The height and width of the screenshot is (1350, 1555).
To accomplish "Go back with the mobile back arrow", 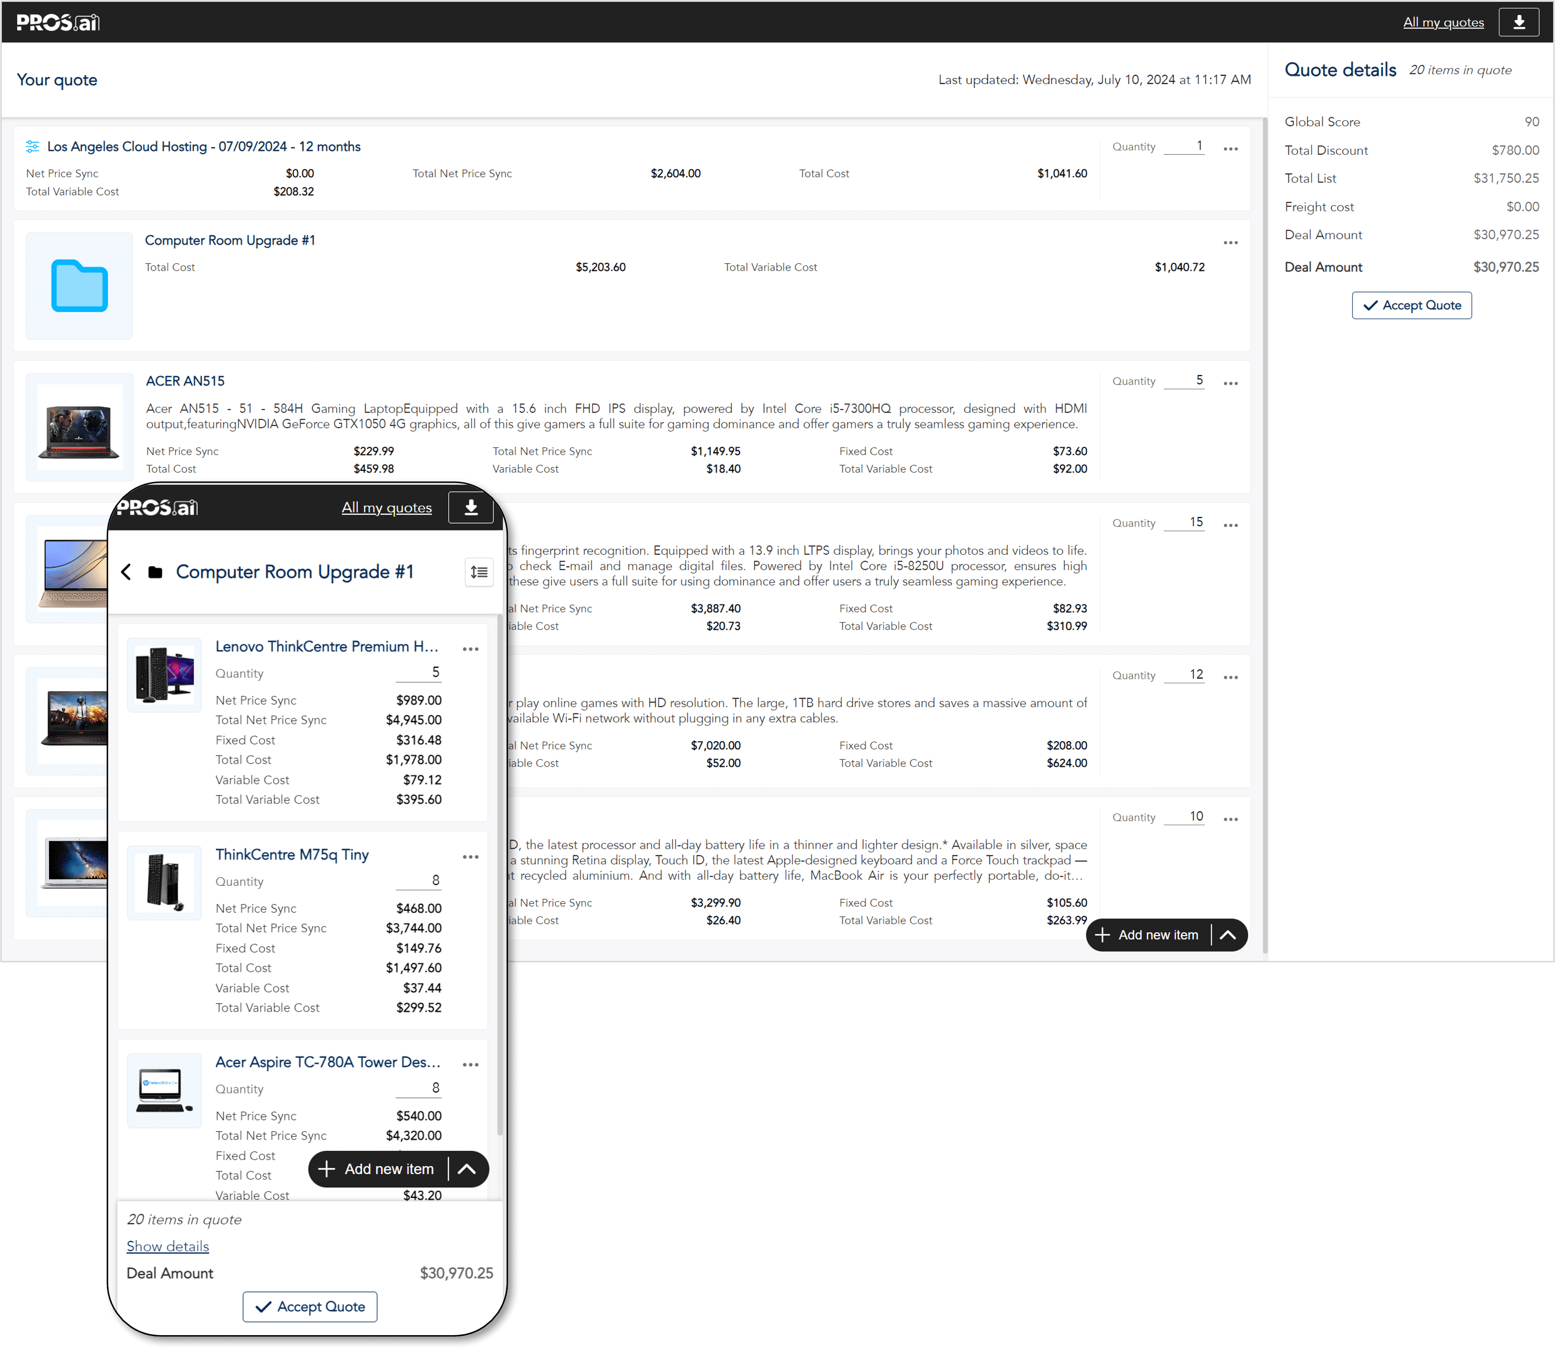I will click(126, 572).
